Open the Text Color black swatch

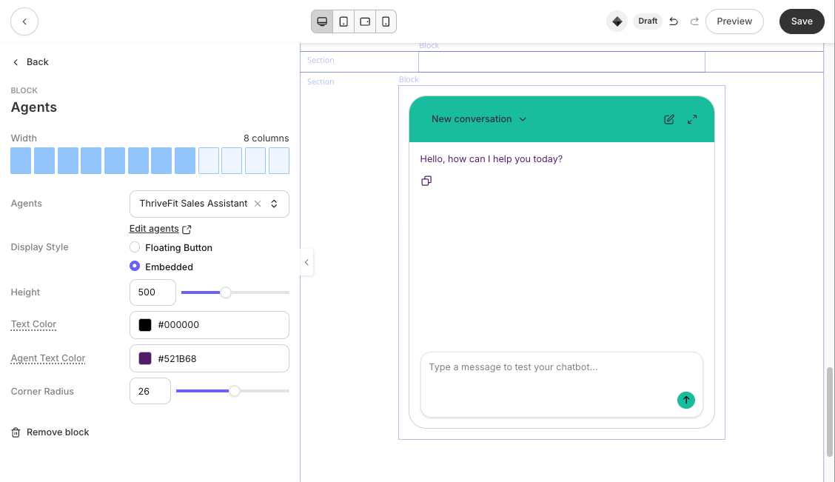(x=145, y=325)
